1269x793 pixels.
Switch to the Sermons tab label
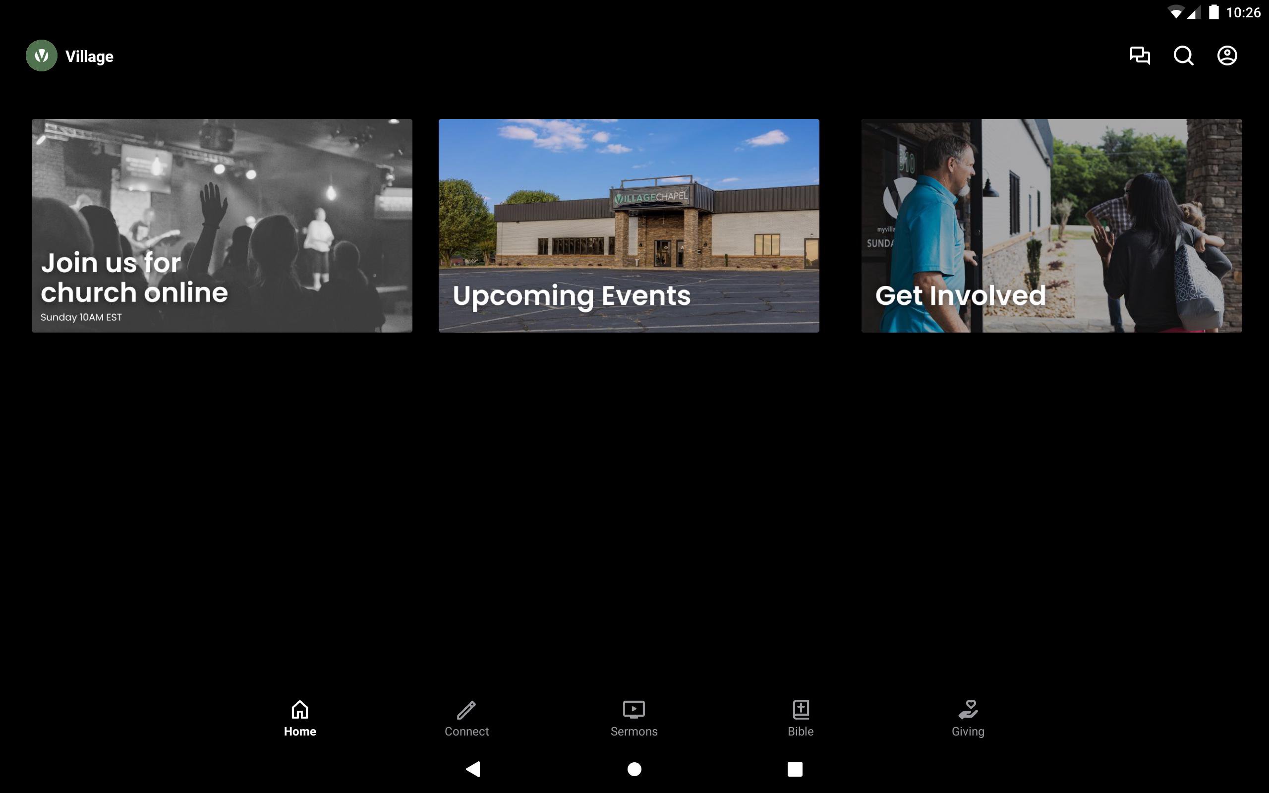click(634, 731)
